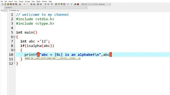Click the Undo arrow icon

tap(24, 4)
